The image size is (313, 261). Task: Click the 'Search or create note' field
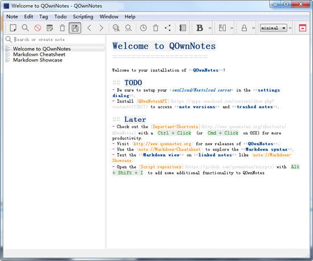coord(59,39)
